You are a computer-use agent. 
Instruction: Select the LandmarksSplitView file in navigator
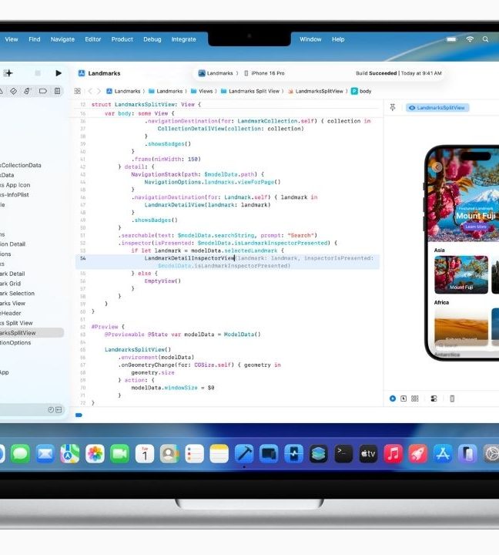coord(31,333)
